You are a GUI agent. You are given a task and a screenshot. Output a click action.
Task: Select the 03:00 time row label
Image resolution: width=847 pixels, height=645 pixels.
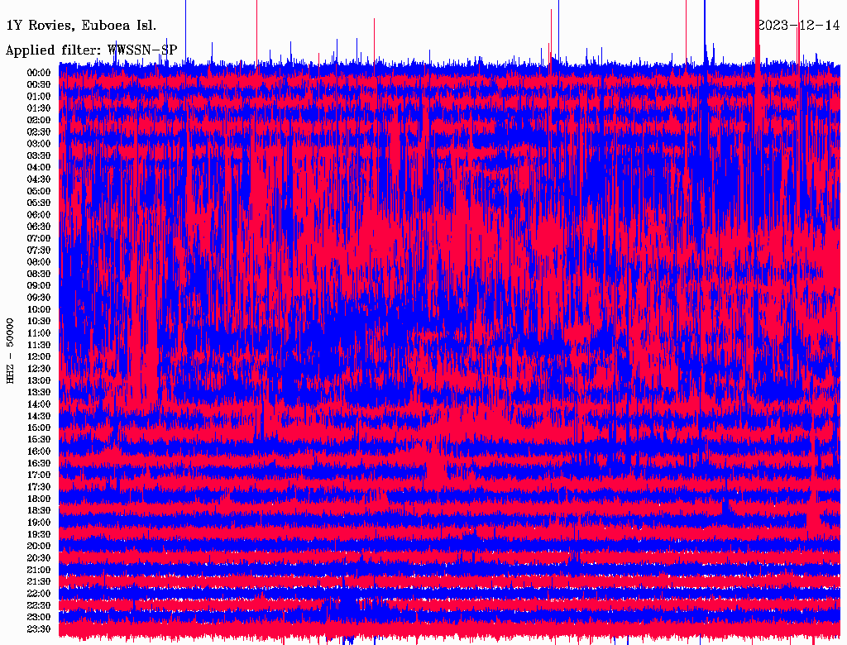tap(39, 144)
